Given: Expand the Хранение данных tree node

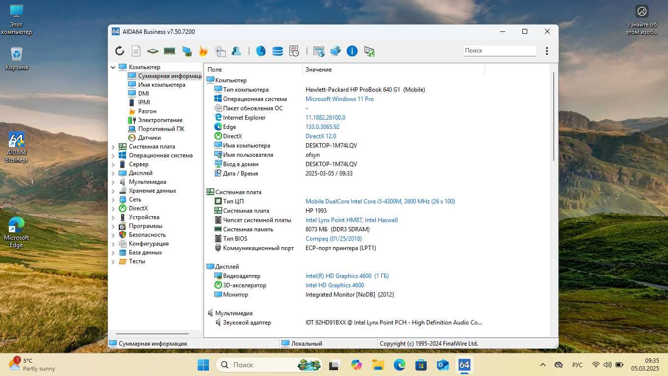Looking at the screenshot, I should [113, 191].
